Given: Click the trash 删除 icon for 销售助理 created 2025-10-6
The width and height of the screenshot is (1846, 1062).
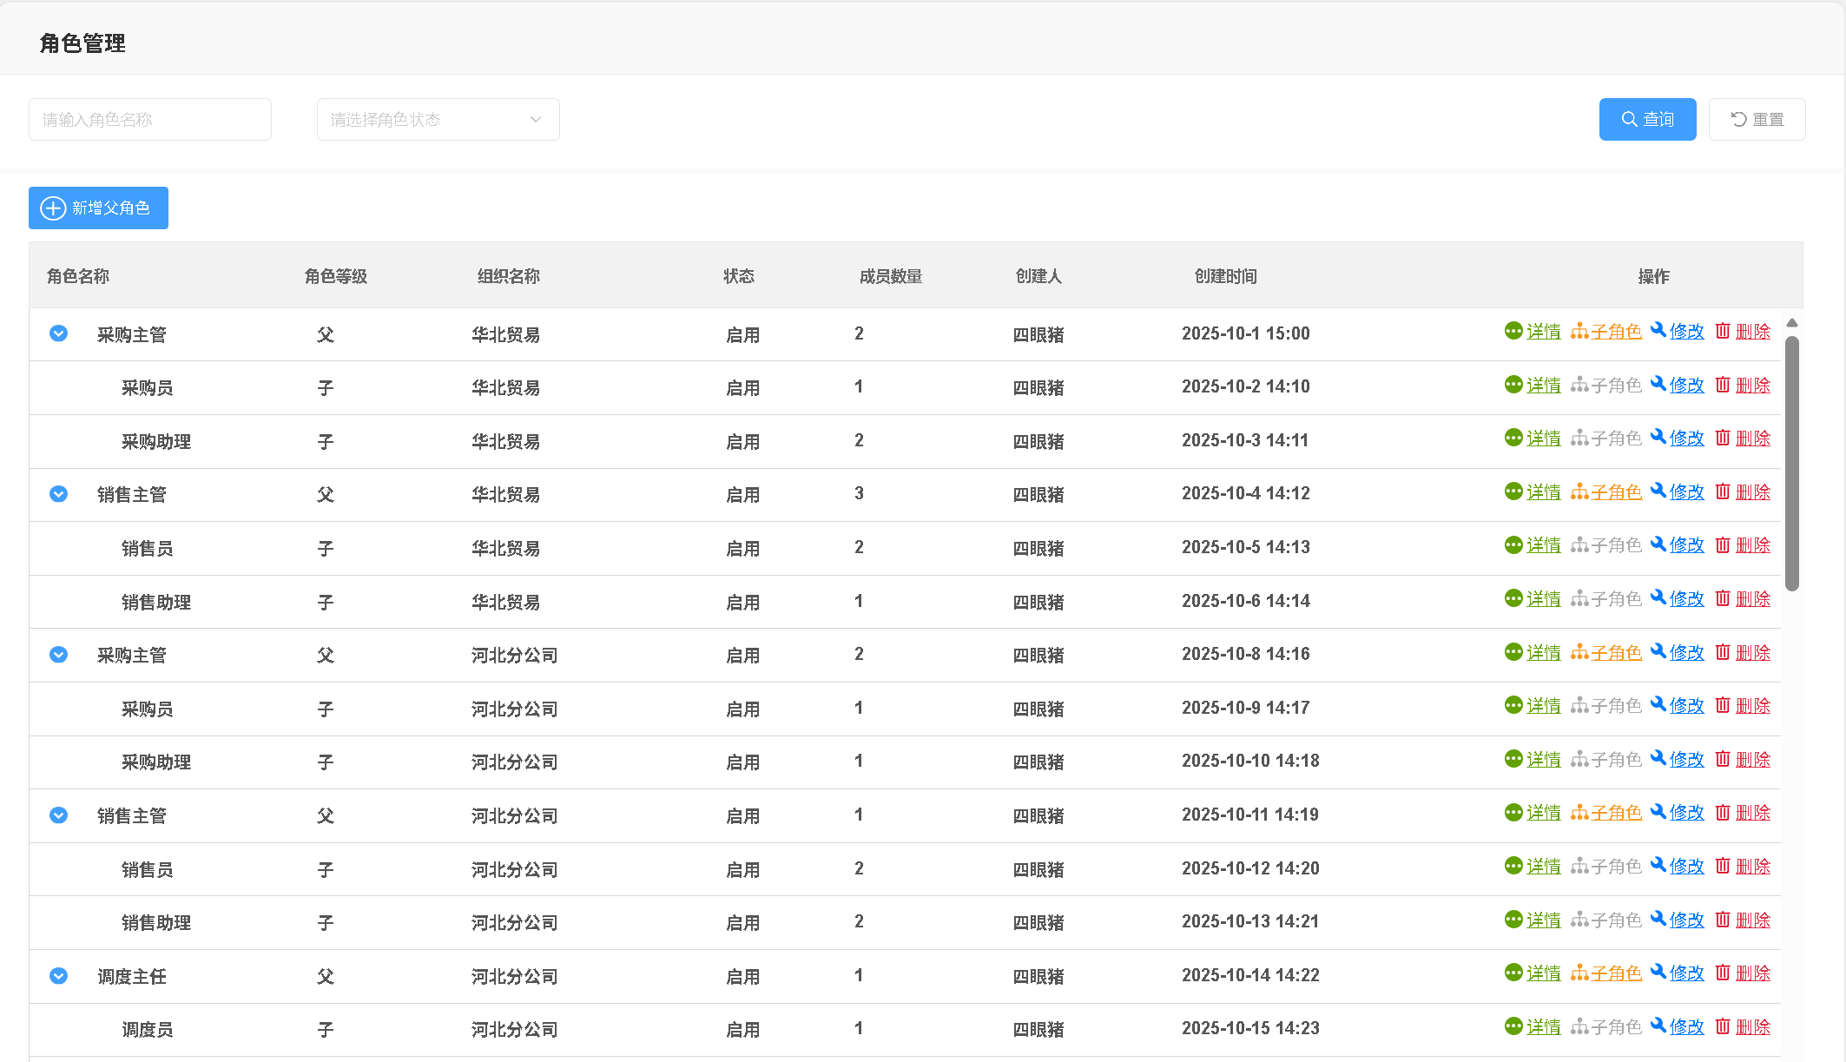Looking at the screenshot, I should pyautogui.click(x=1723, y=598).
